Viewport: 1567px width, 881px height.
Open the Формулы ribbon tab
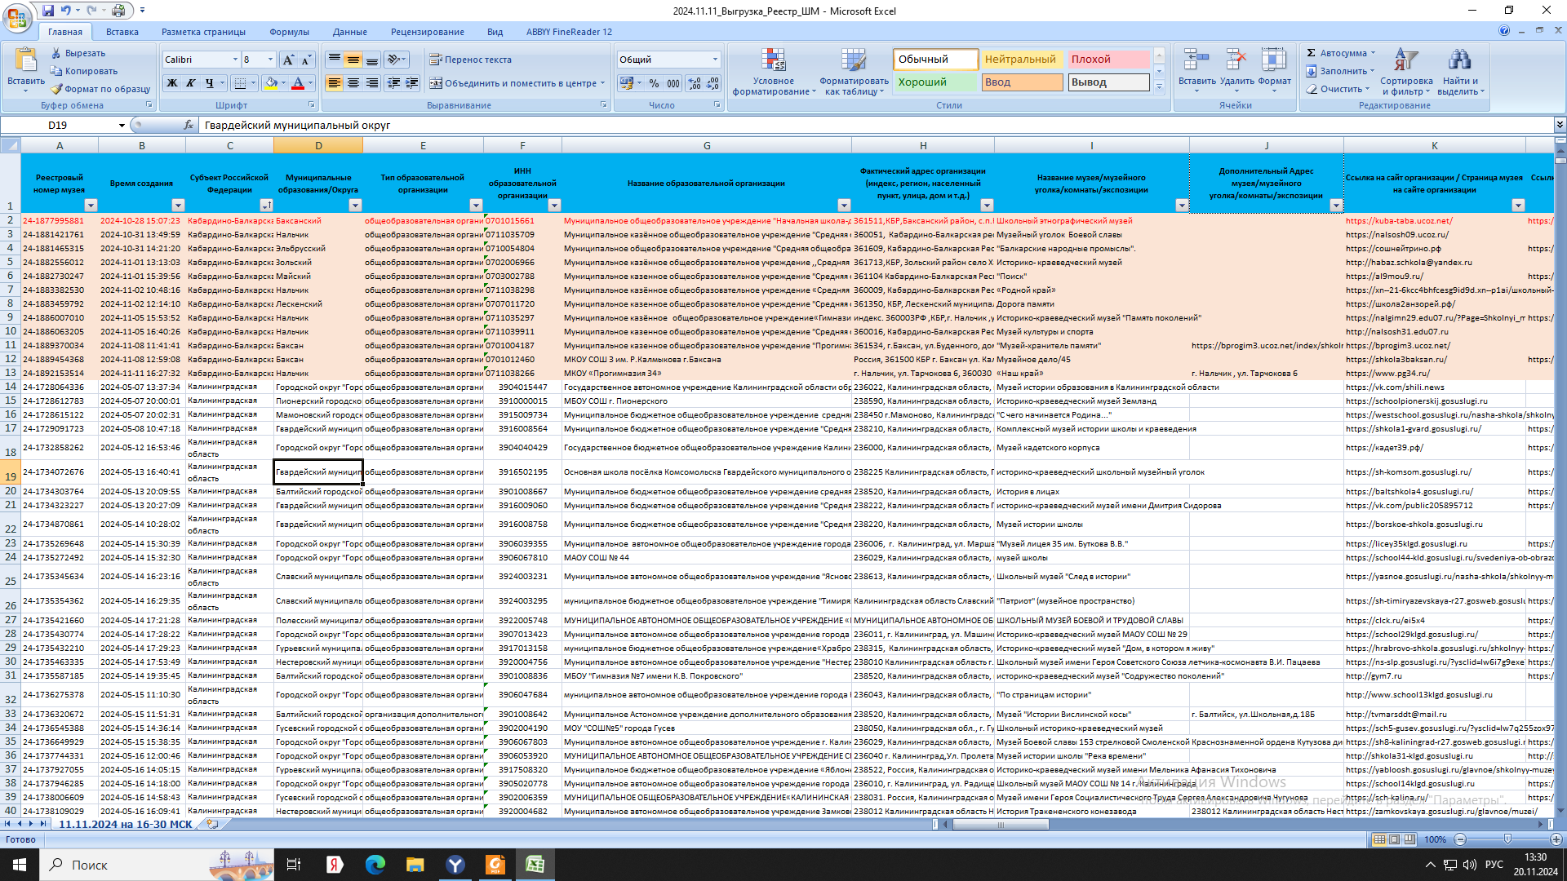289,32
